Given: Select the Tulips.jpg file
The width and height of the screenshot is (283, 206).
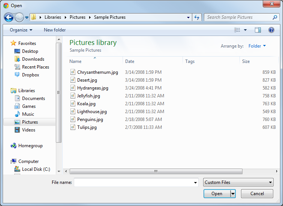Looking at the screenshot, I should tap(87, 127).
